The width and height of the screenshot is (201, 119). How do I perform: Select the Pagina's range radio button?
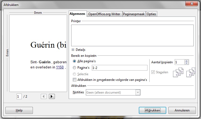(75, 68)
